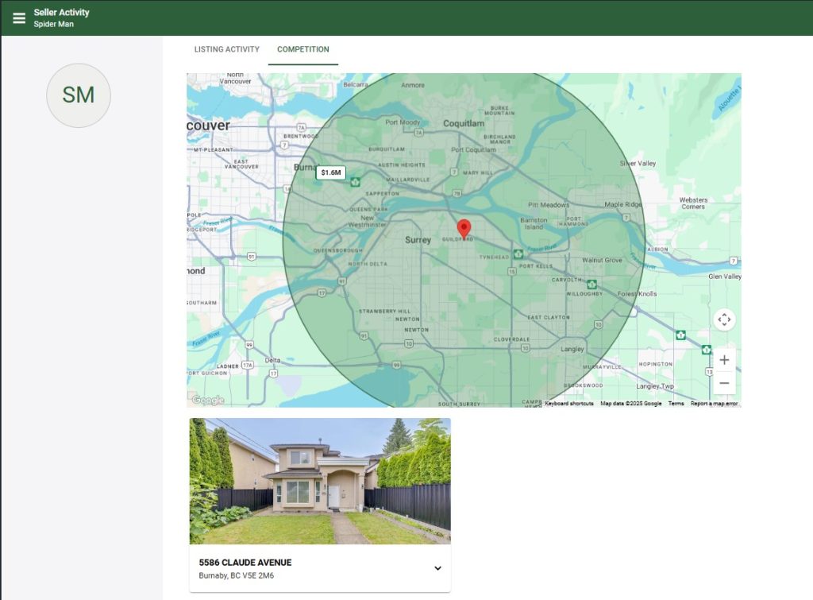Screen dimensions: 813x600
Task: Click the red location pin near Guildford
Action: click(x=464, y=229)
